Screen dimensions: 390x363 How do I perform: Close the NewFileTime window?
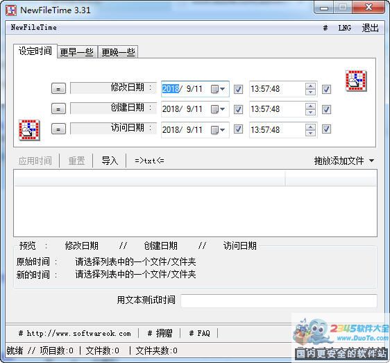(368, 8)
